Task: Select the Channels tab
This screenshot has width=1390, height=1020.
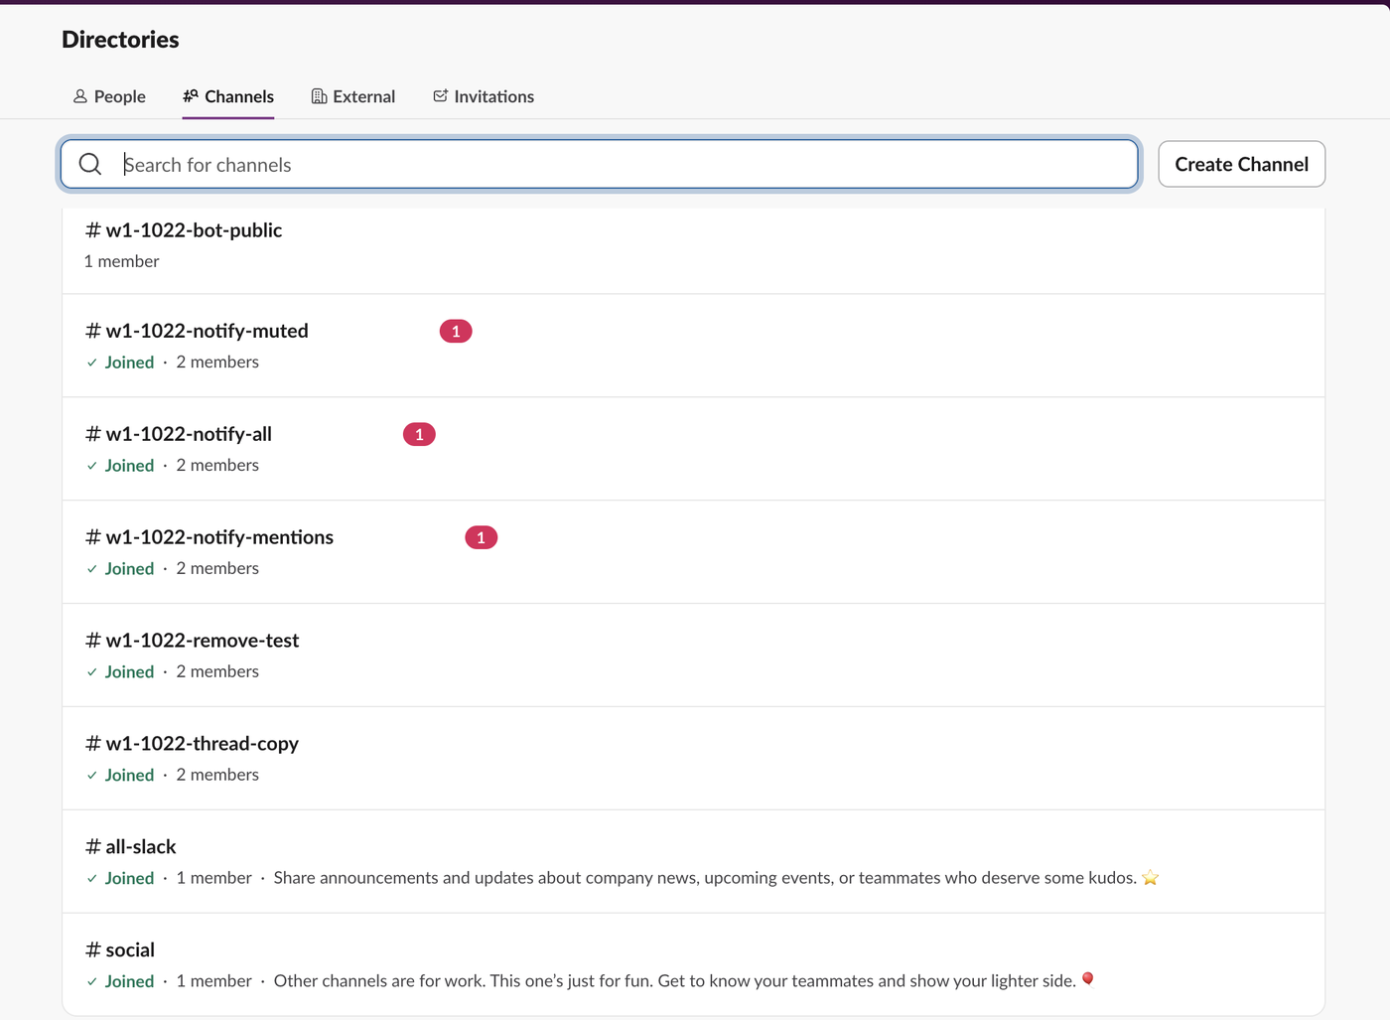Action: click(228, 96)
